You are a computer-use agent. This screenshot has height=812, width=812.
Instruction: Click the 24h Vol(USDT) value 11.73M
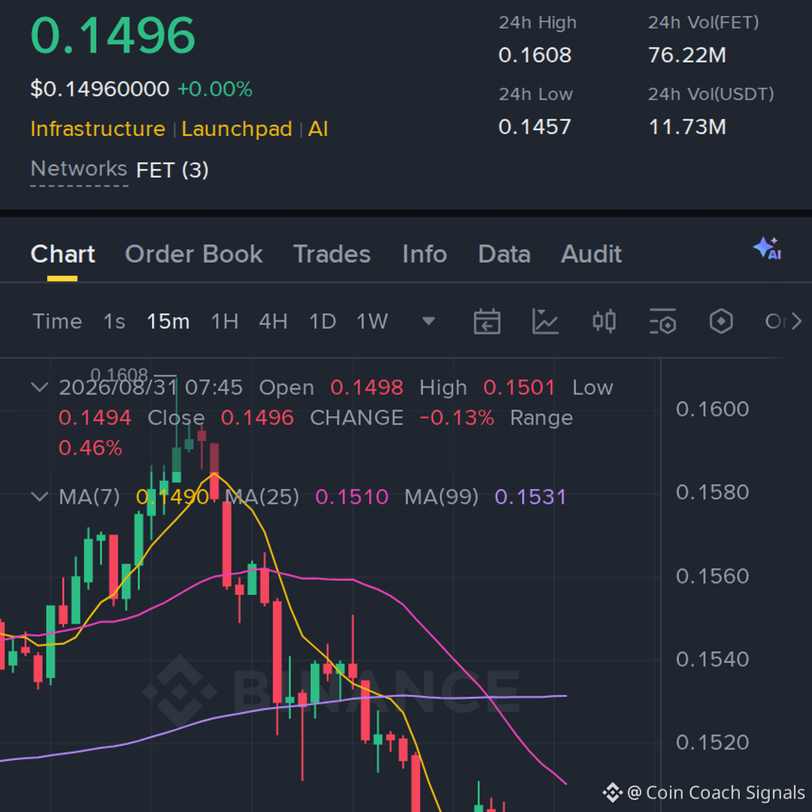coord(687,127)
